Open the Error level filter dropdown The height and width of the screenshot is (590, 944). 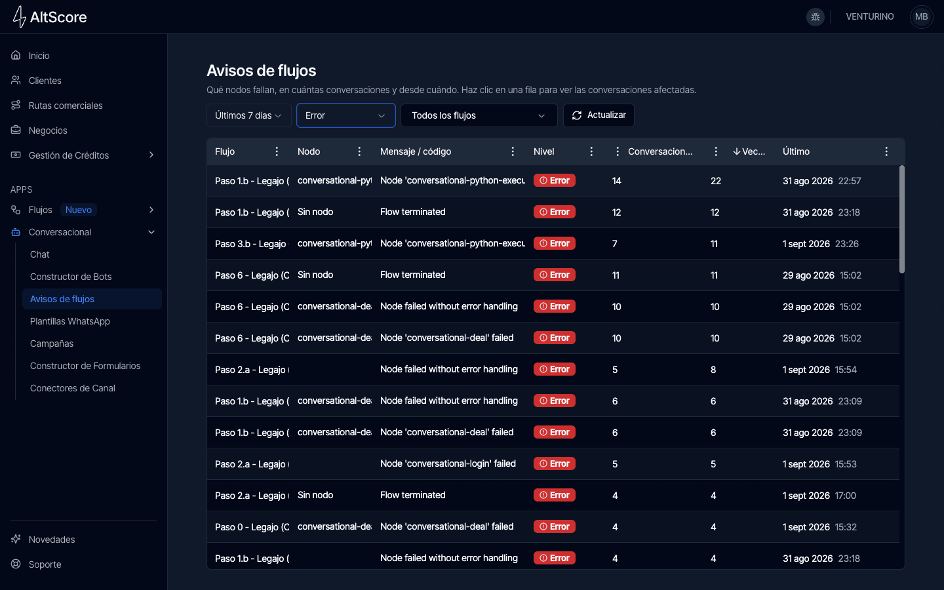[x=346, y=115]
